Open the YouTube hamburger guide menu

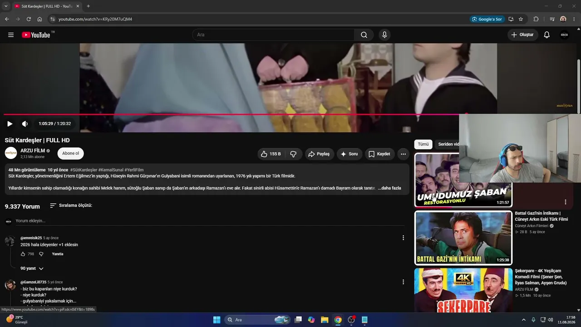11,35
